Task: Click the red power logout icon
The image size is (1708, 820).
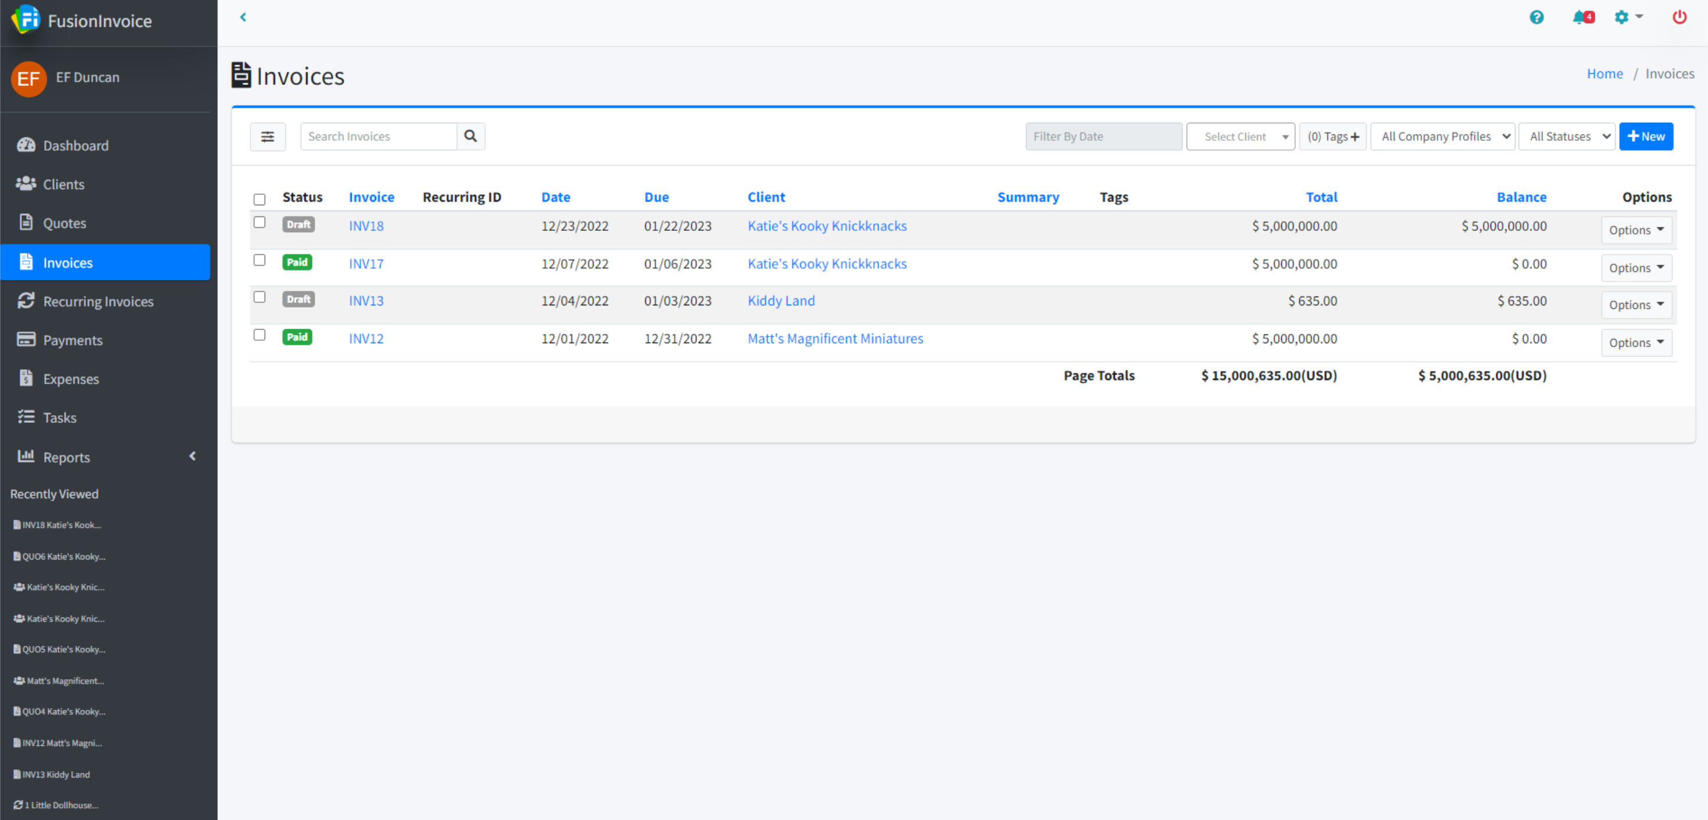Action: tap(1679, 17)
